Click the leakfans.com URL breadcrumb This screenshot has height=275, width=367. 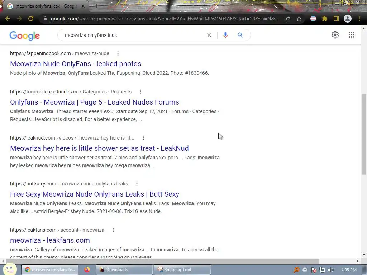pos(57,230)
